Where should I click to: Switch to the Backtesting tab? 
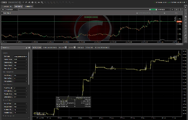[18, 6]
